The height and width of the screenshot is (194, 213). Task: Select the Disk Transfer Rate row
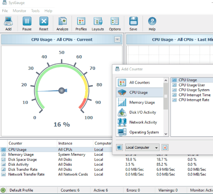pyautogui.click(x=106, y=169)
